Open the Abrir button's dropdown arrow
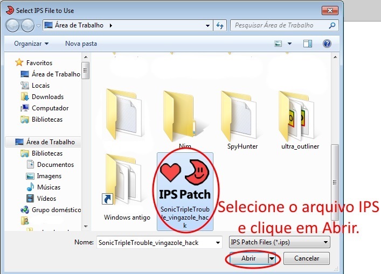 pos(272,258)
